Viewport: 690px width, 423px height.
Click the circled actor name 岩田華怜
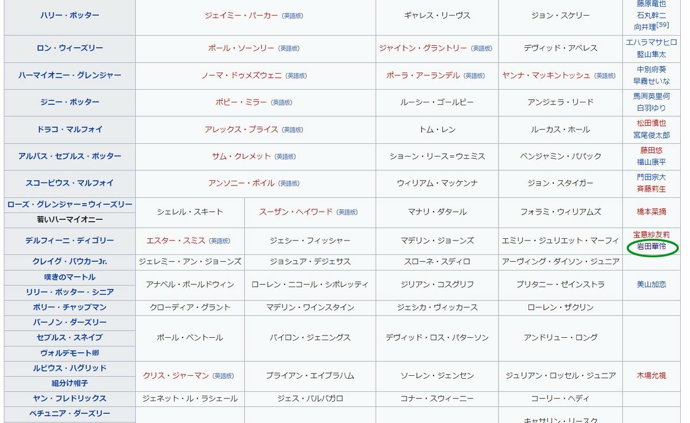tap(651, 247)
